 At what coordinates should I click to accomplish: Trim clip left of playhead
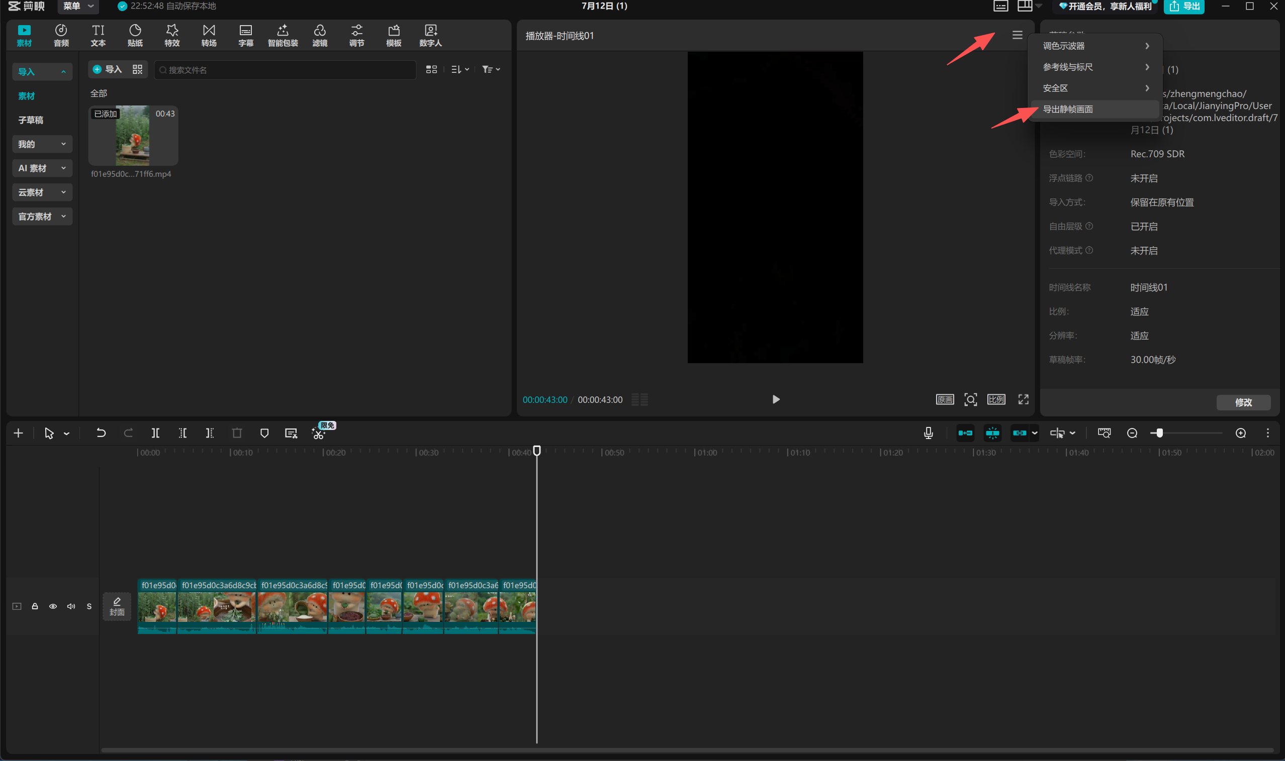[x=182, y=433]
